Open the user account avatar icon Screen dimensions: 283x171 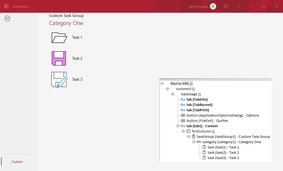click(213, 6)
